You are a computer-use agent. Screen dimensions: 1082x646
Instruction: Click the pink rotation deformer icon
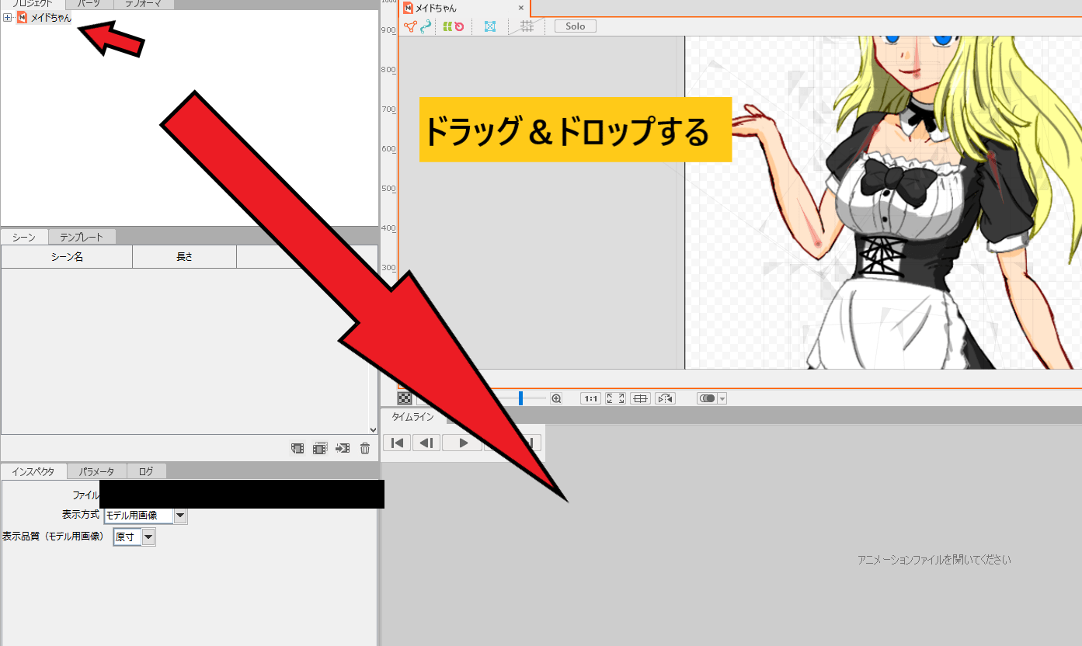[460, 26]
